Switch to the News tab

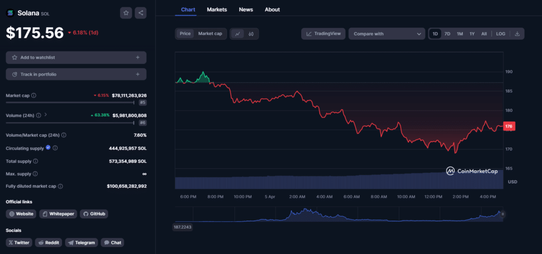tap(246, 10)
